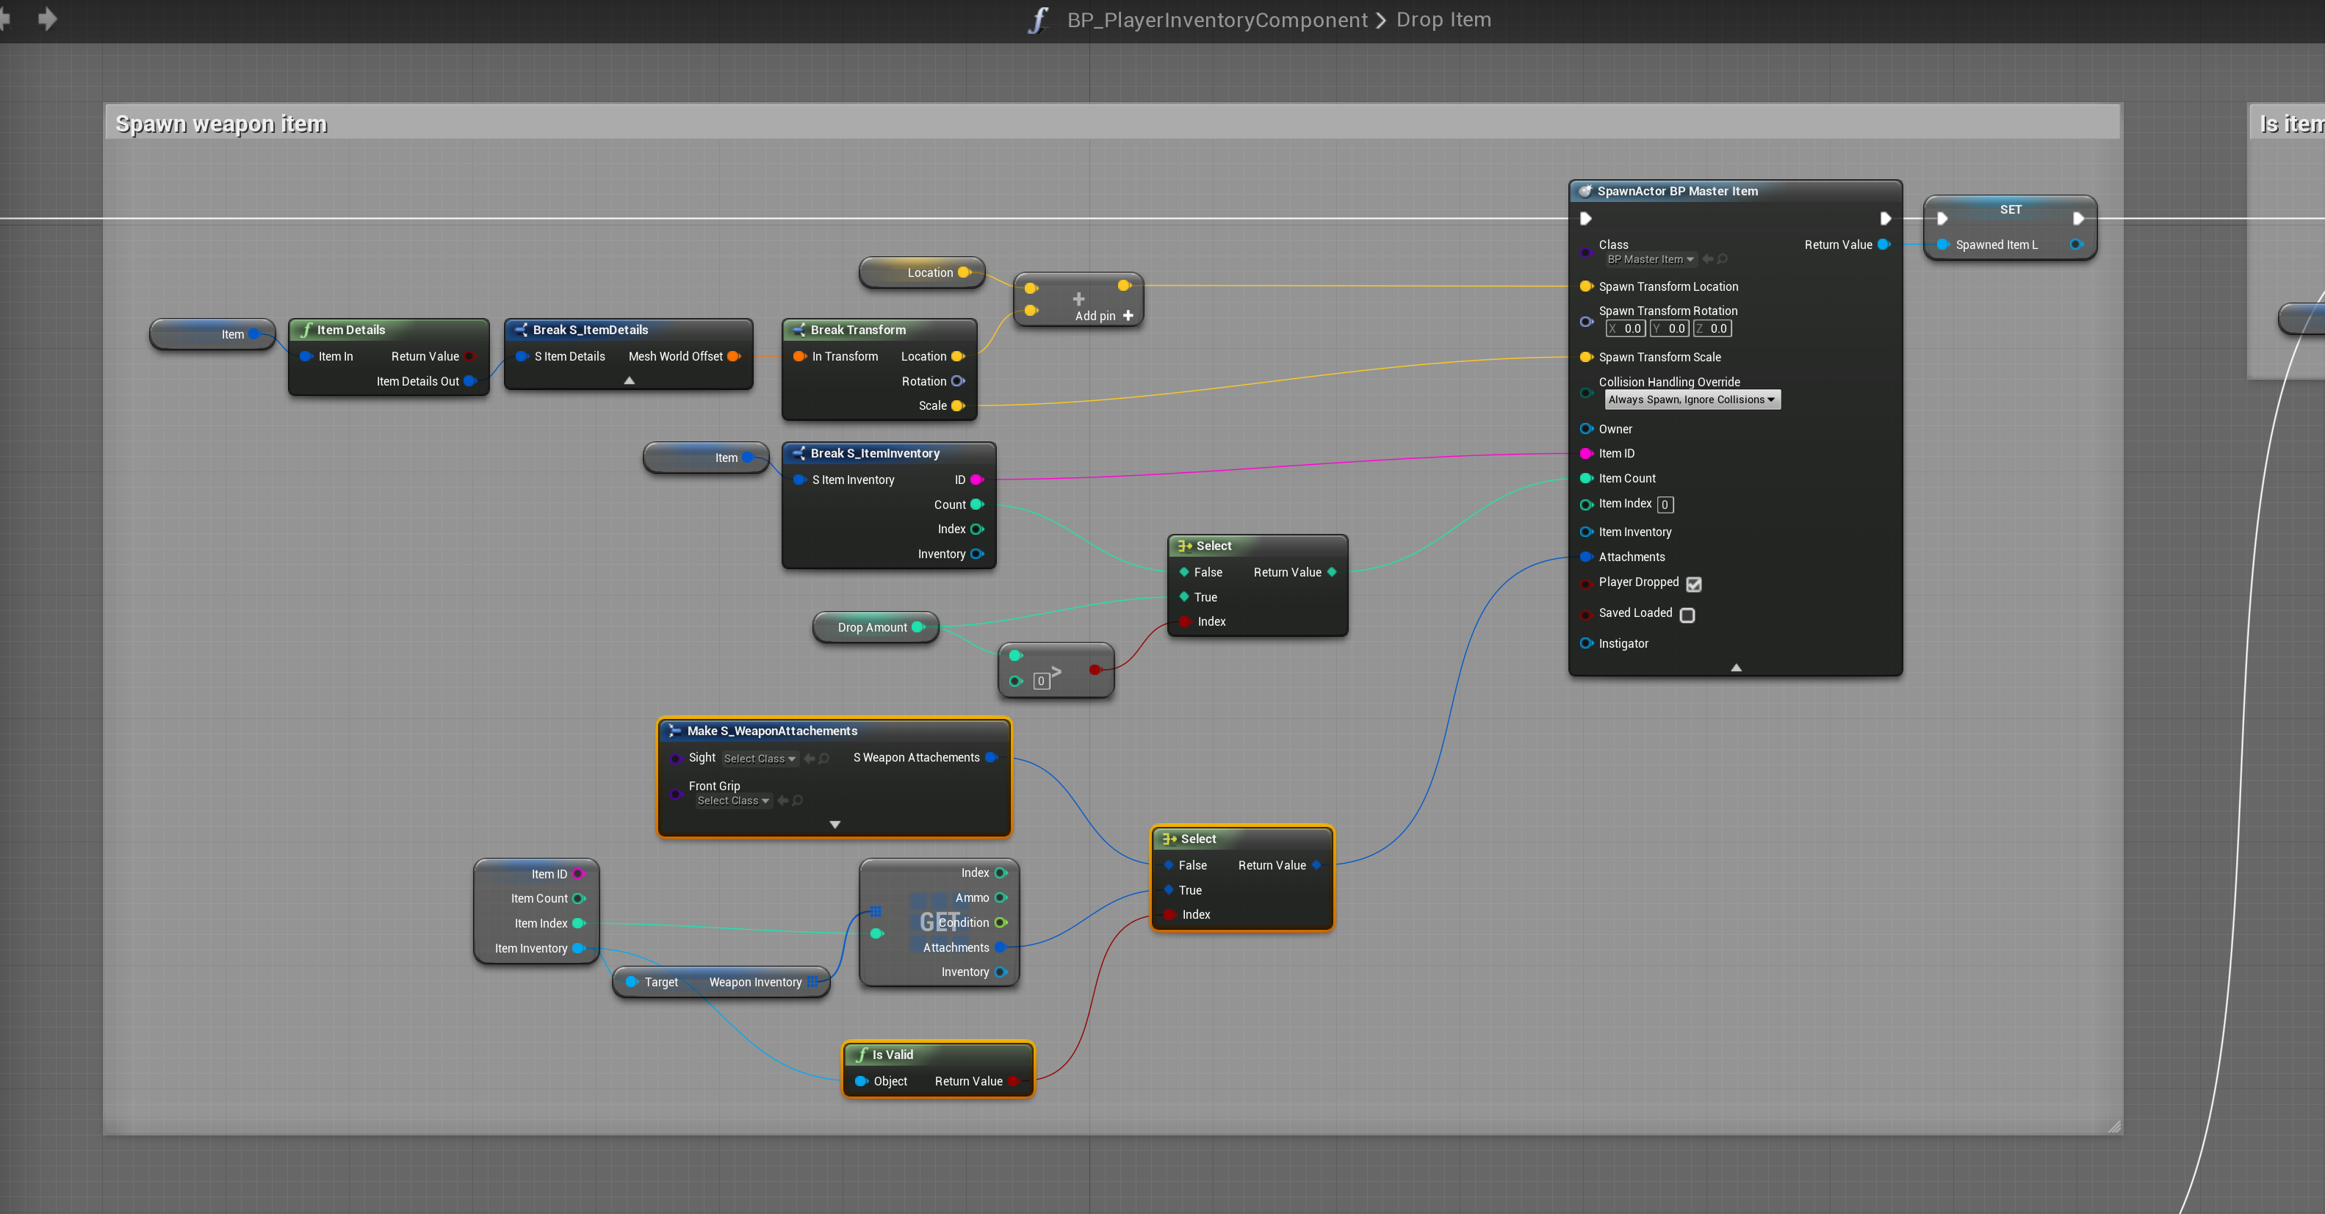Screen dimensions: 2325x1214
Task: Click the use-selected arrow beside Sight class
Action: [x=809, y=759]
